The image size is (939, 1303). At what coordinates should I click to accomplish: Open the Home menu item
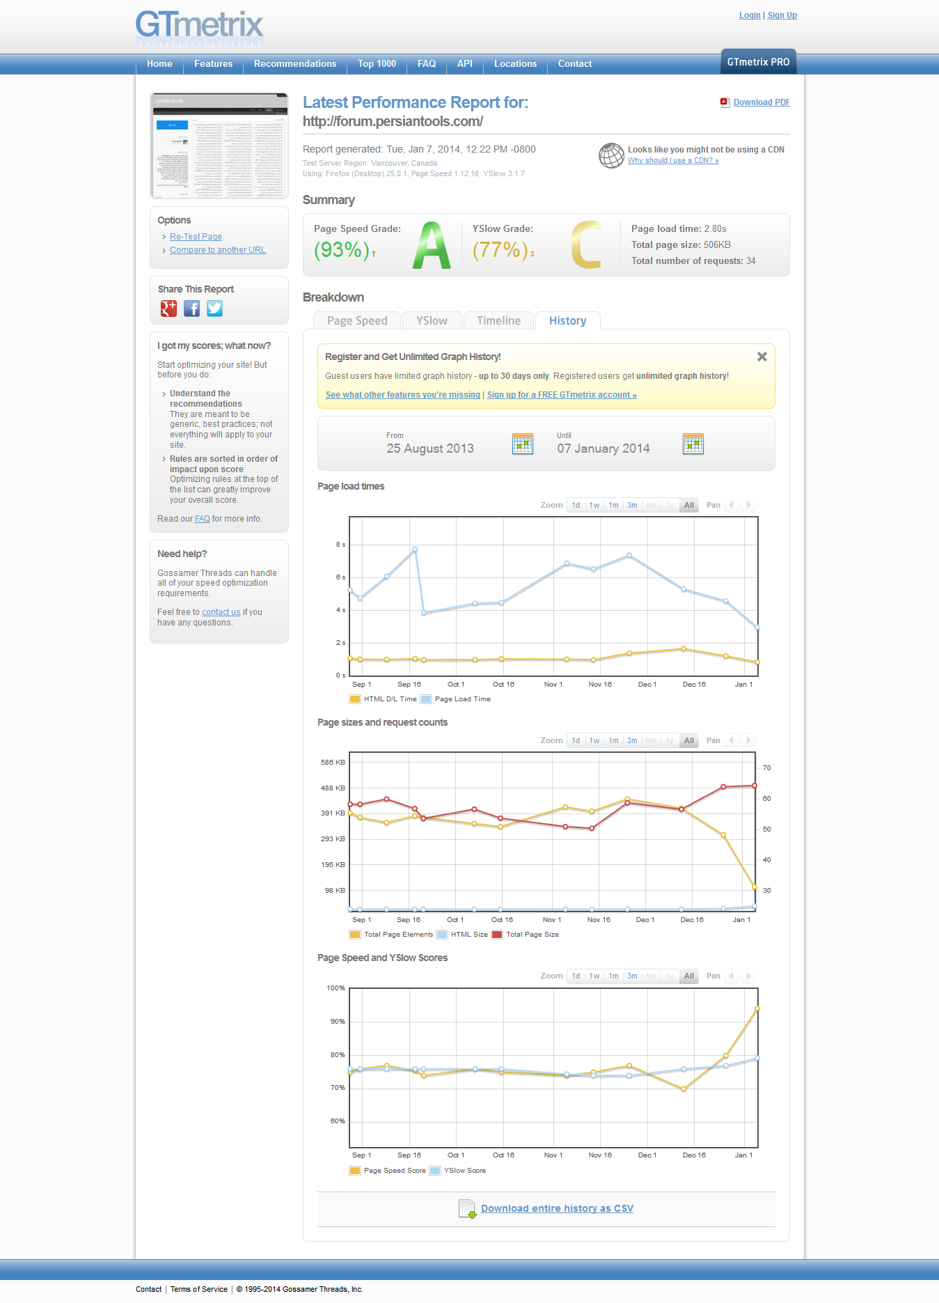point(159,63)
